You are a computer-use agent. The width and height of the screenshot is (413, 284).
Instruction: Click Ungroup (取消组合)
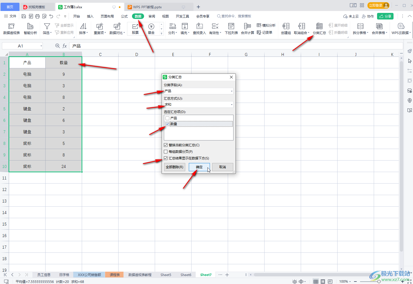[x=302, y=29]
